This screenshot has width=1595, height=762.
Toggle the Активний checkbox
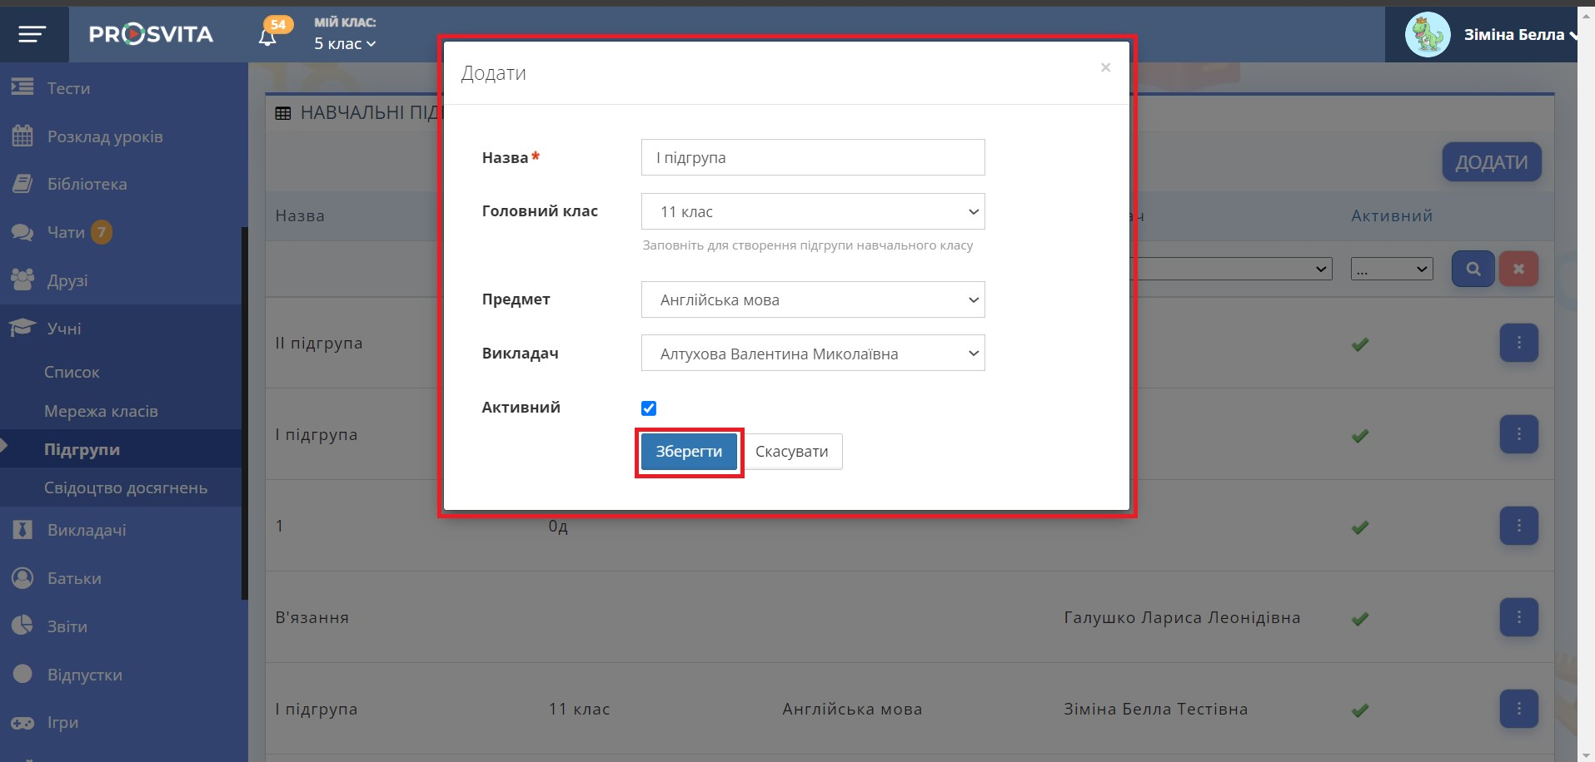[x=649, y=408]
